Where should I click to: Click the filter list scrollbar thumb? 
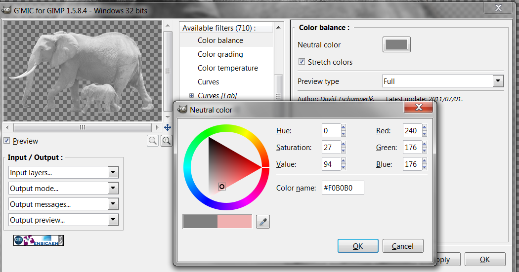click(278, 88)
